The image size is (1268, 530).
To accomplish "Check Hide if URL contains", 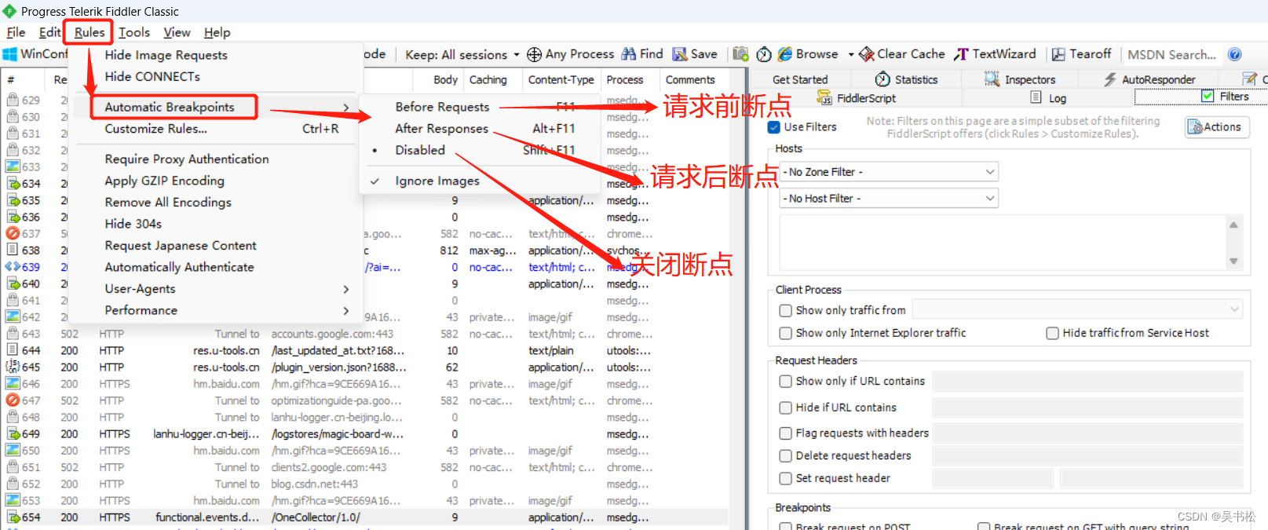I will point(785,408).
